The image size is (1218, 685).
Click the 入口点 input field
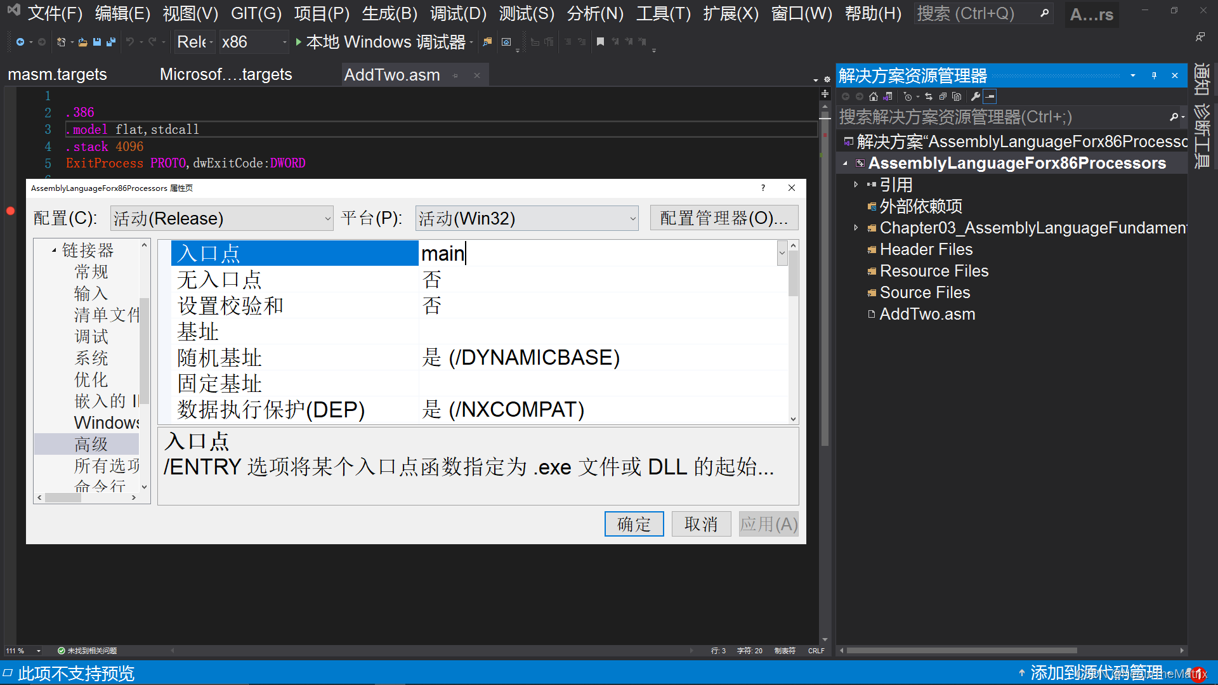point(598,254)
